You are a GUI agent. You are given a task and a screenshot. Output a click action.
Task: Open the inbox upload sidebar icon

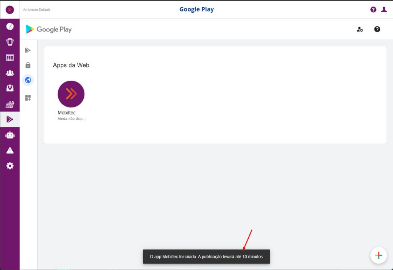tap(10, 88)
